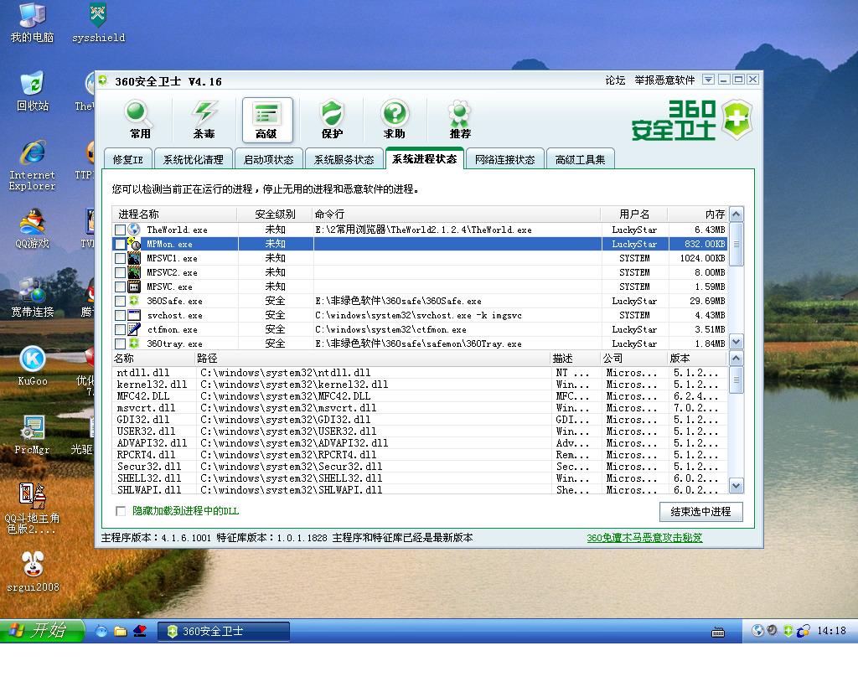Sort processes by 安全级别 column header
The image size is (858, 687).
pos(275,214)
